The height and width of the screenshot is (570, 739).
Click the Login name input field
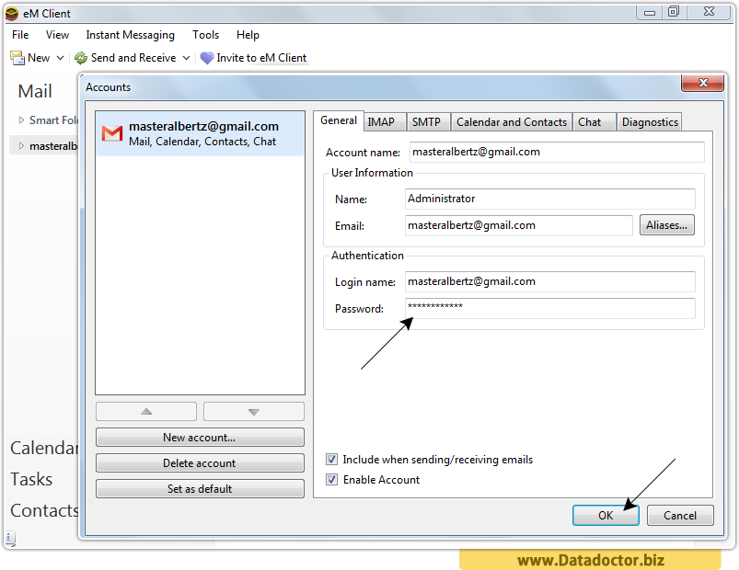pos(550,281)
